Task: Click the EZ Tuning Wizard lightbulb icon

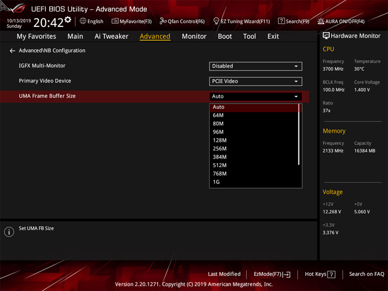Action: point(216,21)
